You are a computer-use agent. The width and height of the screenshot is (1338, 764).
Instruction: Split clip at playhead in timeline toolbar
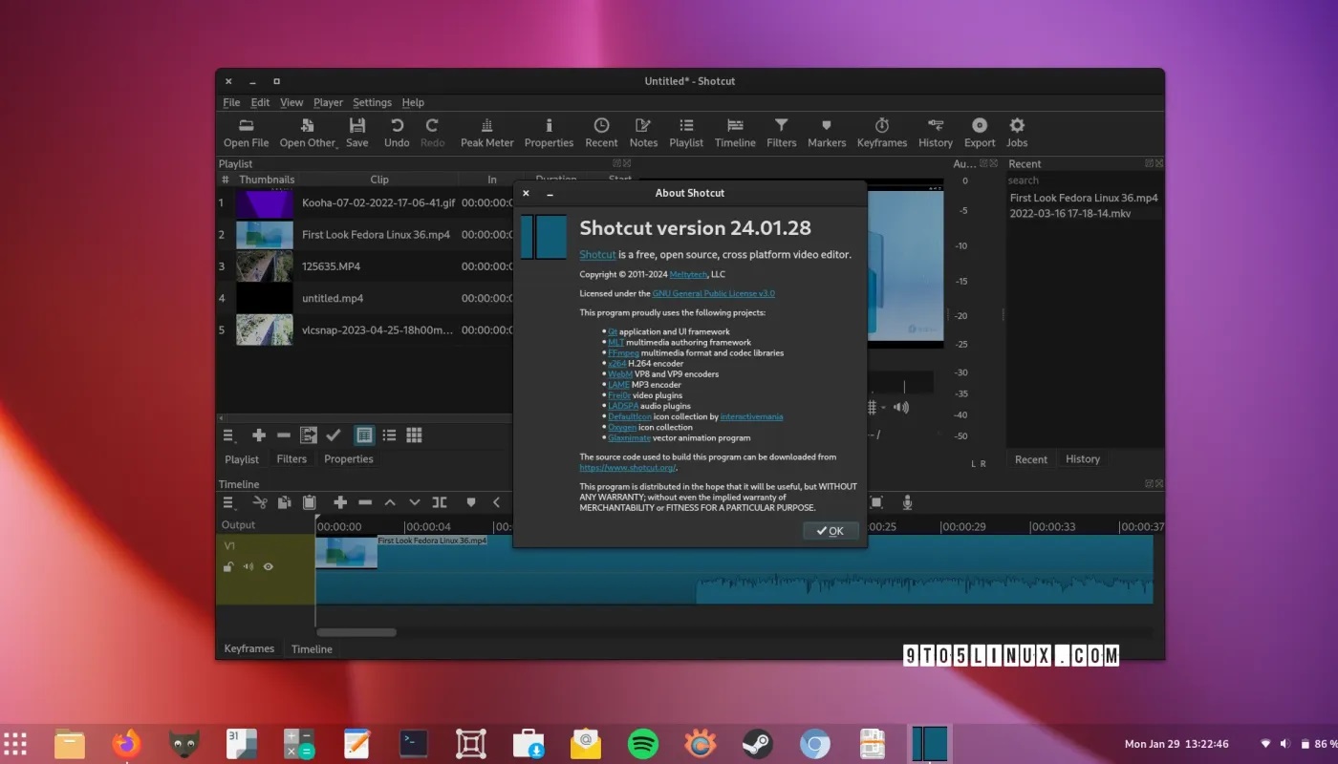pyautogui.click(x=439, y=502)
